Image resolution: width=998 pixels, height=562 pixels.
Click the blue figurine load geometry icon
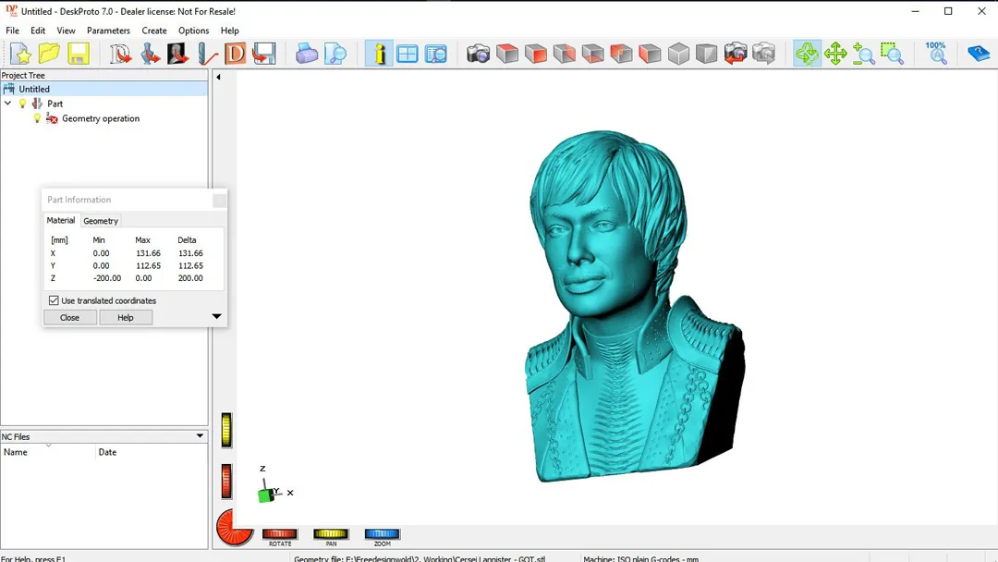pyautogui.click(x=150, y=54)
